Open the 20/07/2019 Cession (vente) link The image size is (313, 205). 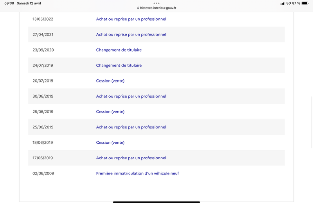point(110,81)
